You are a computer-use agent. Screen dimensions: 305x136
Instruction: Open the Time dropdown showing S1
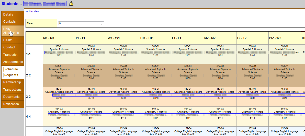point(81,23)
